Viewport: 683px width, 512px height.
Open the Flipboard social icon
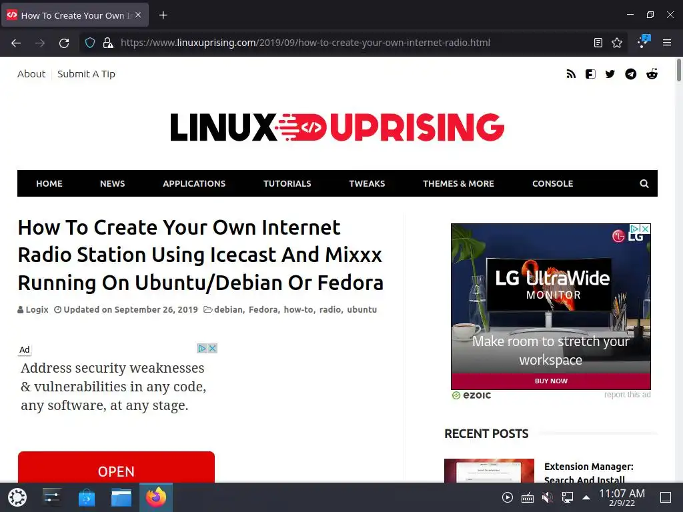[x=590, y=74]
